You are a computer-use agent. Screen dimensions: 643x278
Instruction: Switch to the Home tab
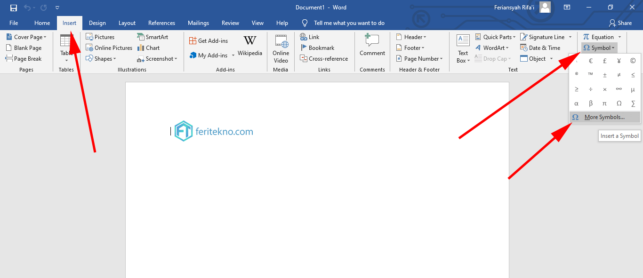click(42, 23)
